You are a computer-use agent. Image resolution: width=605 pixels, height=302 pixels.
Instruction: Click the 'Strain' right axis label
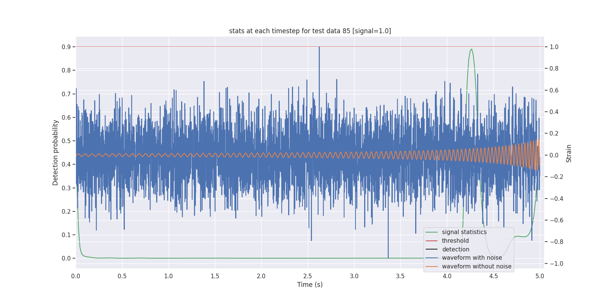coord(569,153)
